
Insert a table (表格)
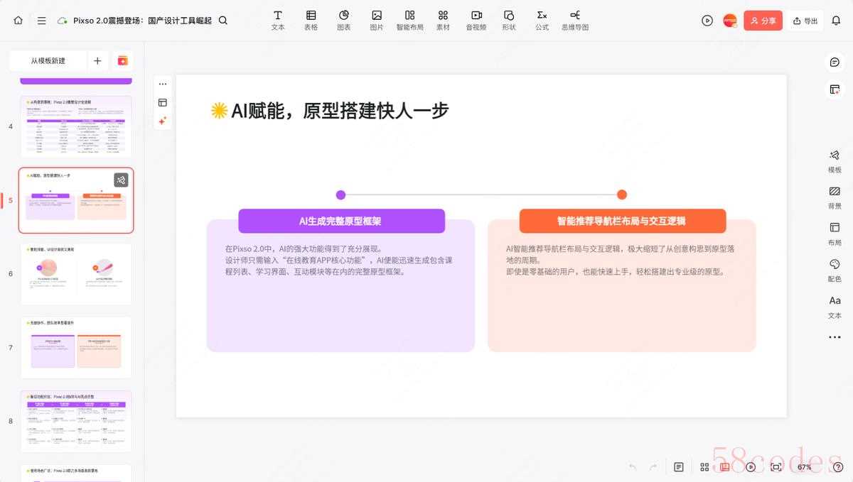tap(311, 21)
